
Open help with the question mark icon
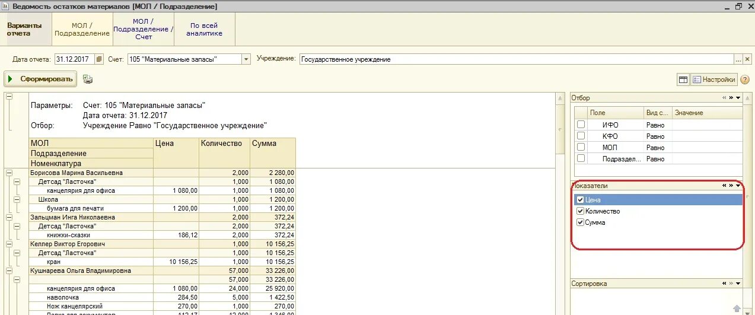coord(745,79)
